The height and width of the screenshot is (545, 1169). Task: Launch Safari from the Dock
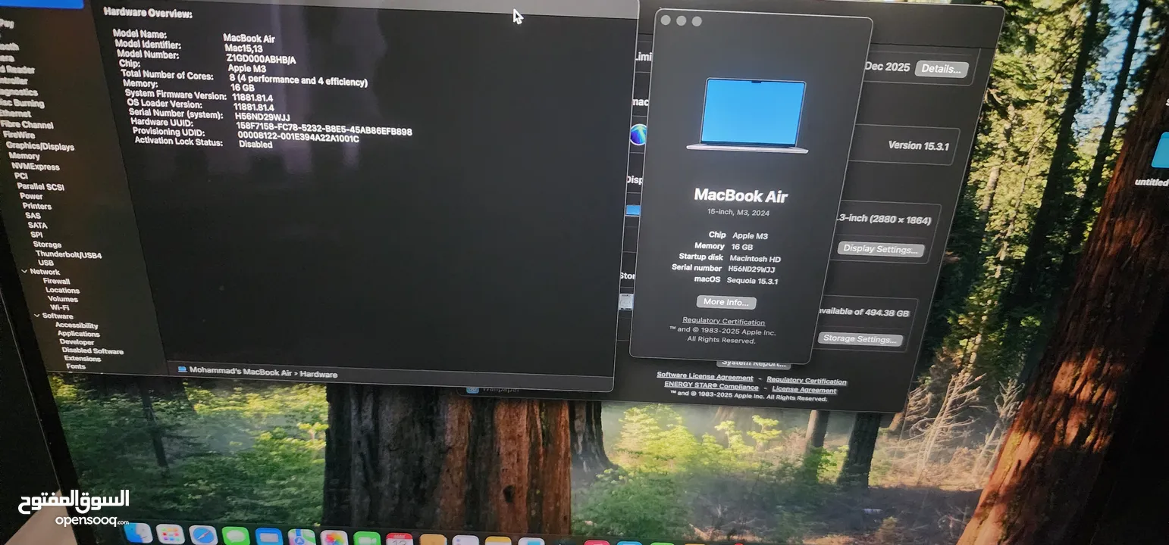point(202,536)
